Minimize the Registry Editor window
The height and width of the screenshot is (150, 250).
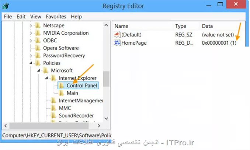[209, 5]
